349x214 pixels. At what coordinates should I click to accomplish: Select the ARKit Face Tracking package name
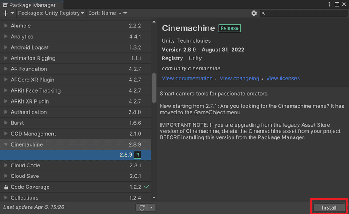coord(36,90)
